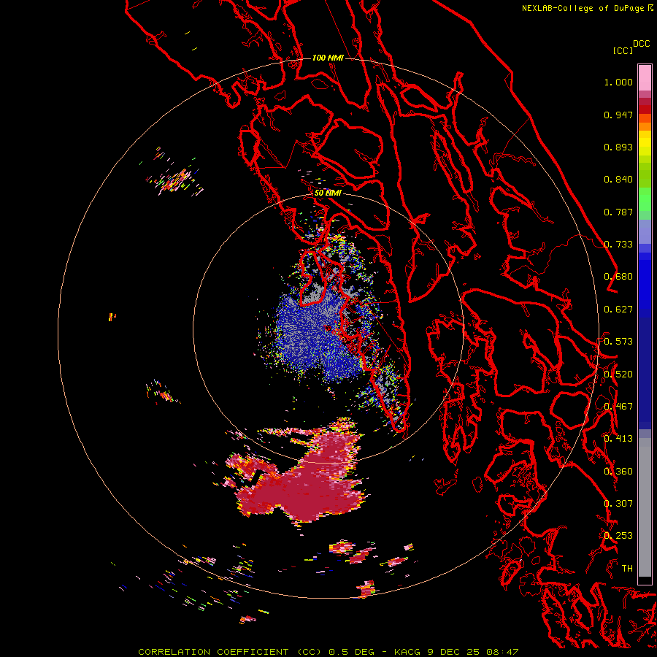Click the 0.947 legend value
Screen dimensions: 657x657
click(618, 115)
